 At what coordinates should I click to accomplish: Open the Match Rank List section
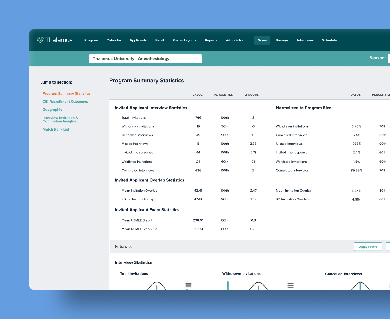click(56, 129)
